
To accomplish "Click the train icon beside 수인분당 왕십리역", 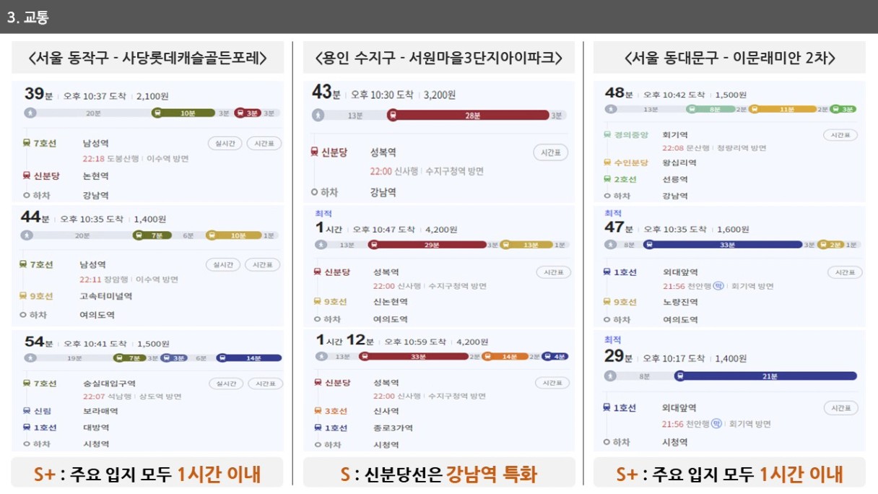I will click(608, 163).
